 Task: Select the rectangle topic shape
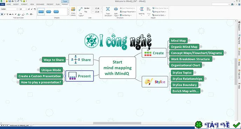pos(41,12)
